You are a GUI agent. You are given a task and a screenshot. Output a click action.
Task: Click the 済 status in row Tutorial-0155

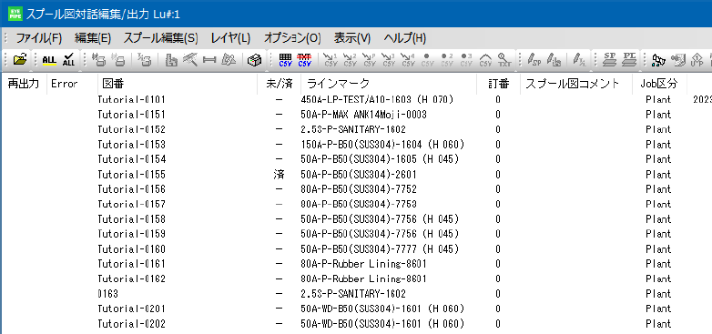tap(279, 174)
